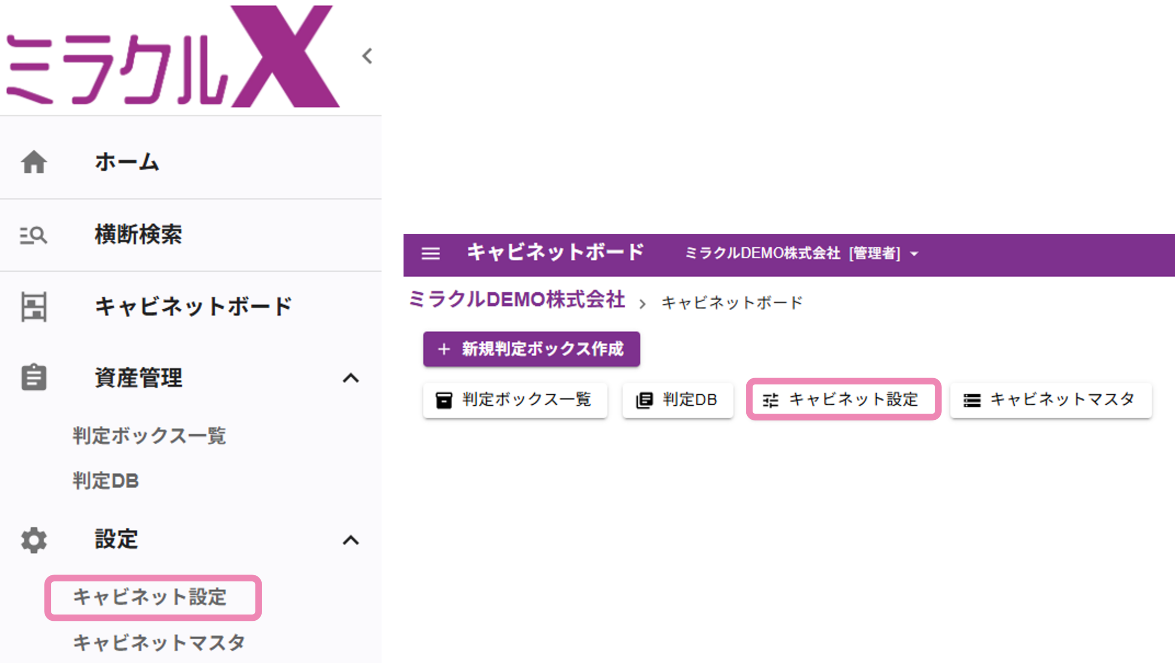1175x663 pixels.
Task: Collapse the sidebar with the left chevron
Action: [367, 56]
